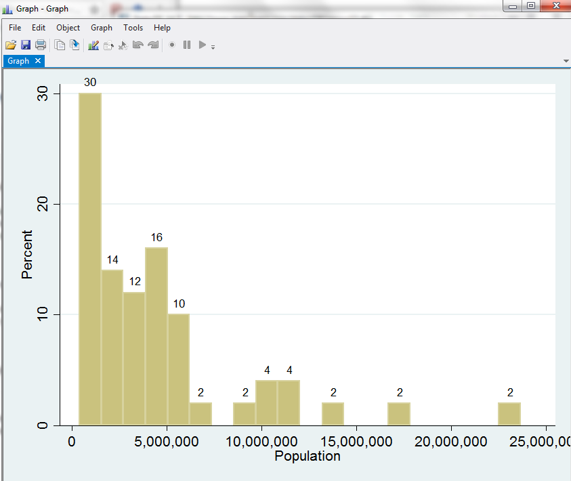Save the current graph

pos(26,45)
